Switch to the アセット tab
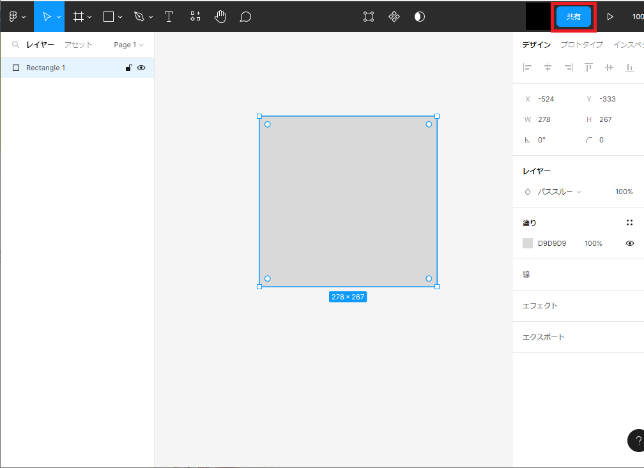The height and width of the screenshot is (468, 644). click(x=78, y=45)
